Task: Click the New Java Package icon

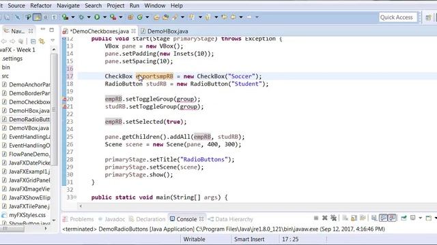Action: pyautogui.click(x=130, y=17)
